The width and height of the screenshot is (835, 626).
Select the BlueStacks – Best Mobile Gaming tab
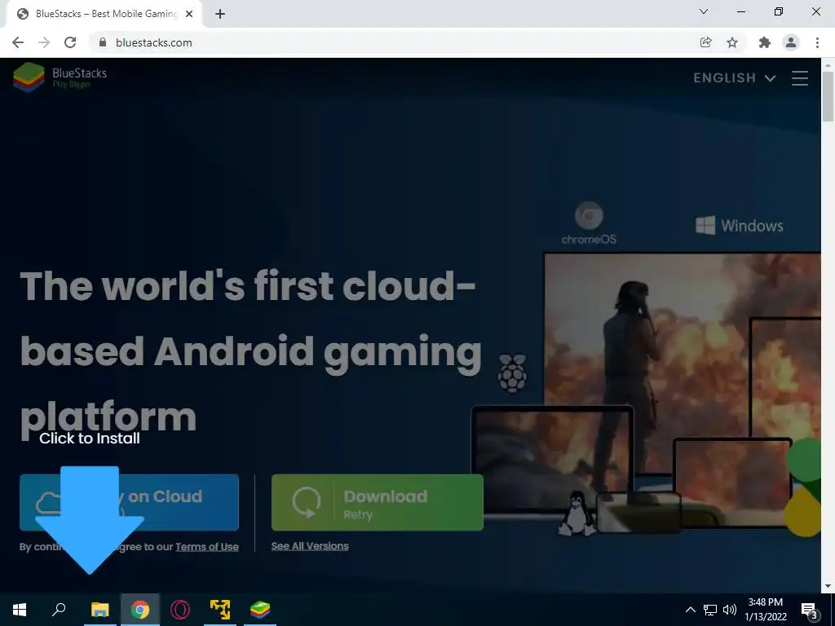tap(105, 14)
